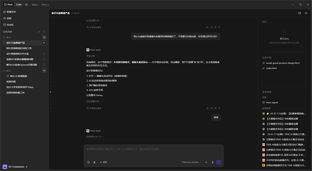Start voice input with the microphone icon

click(x=213, y=162)
